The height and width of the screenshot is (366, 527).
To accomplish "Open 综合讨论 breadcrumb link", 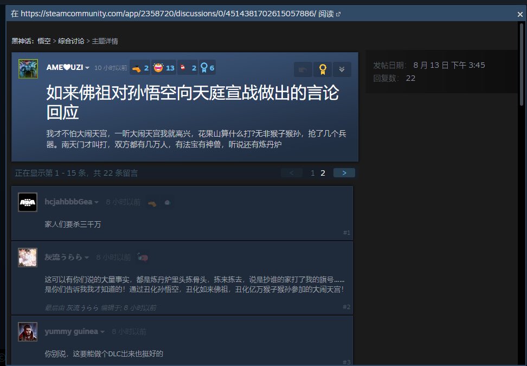I will pos(71,41).
